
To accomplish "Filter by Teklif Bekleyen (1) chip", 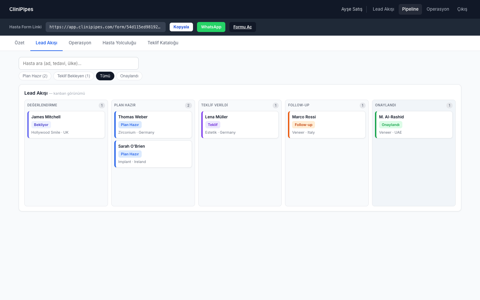I will coord(74,76).
